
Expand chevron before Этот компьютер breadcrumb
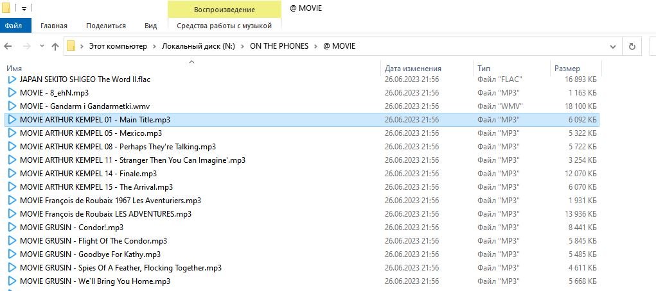82,46
